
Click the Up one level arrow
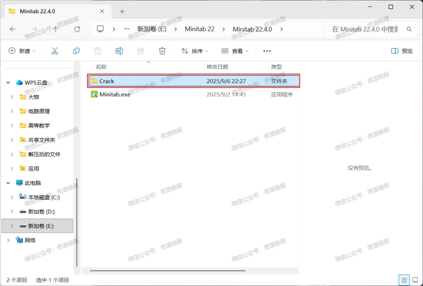(55, 29)
